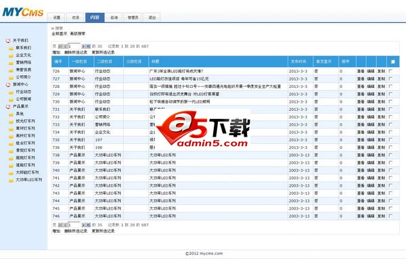406x259 pixels.
Task: Click folder icon beside 太阳能灯系列
Action: click(11, 172)
